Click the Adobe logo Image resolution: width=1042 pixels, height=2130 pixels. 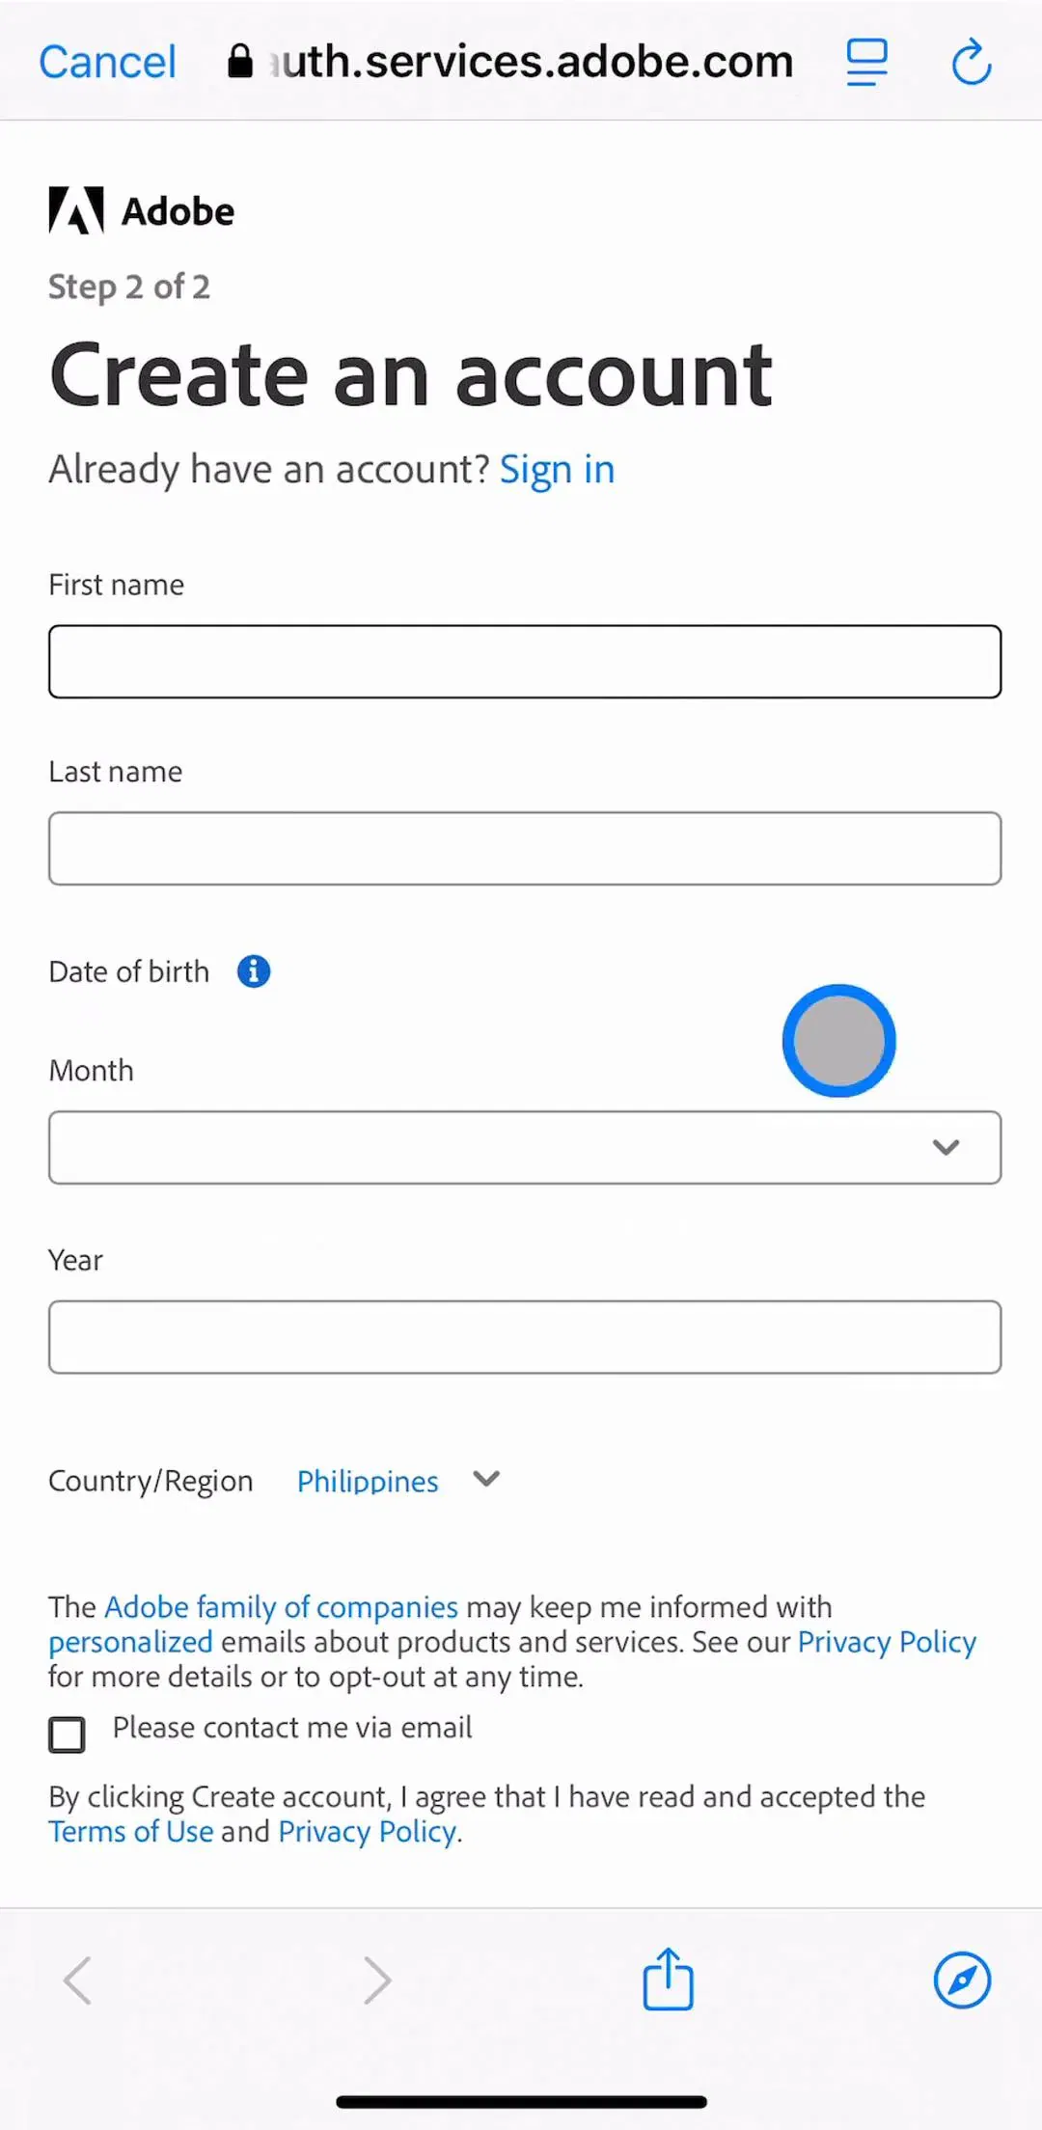point(142,210)
